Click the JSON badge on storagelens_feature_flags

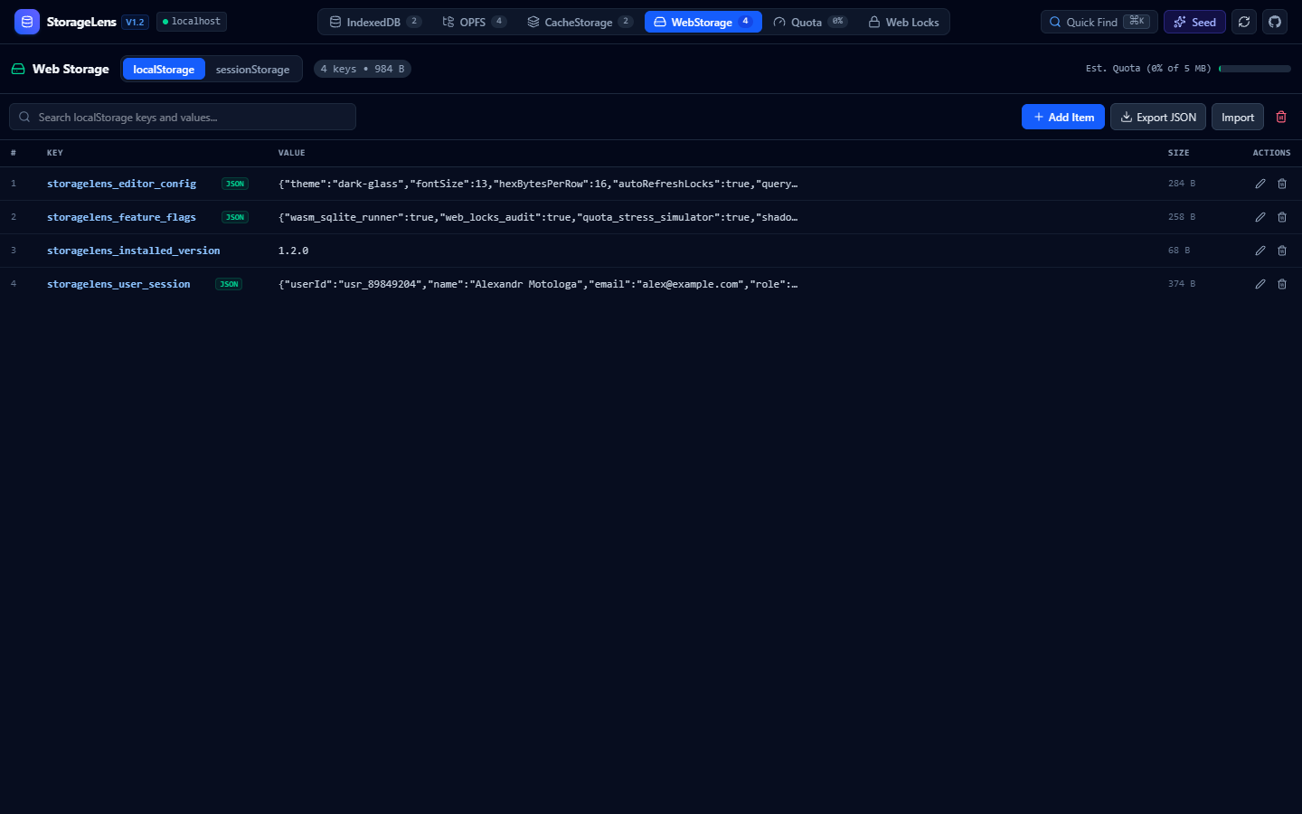pos(235,217)
